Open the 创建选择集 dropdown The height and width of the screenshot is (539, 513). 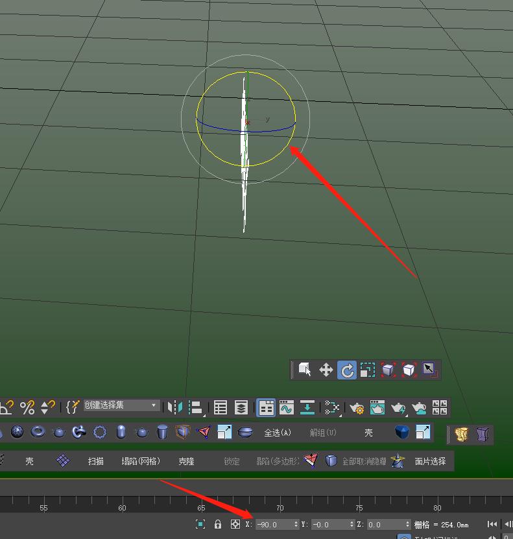(121, 405)
